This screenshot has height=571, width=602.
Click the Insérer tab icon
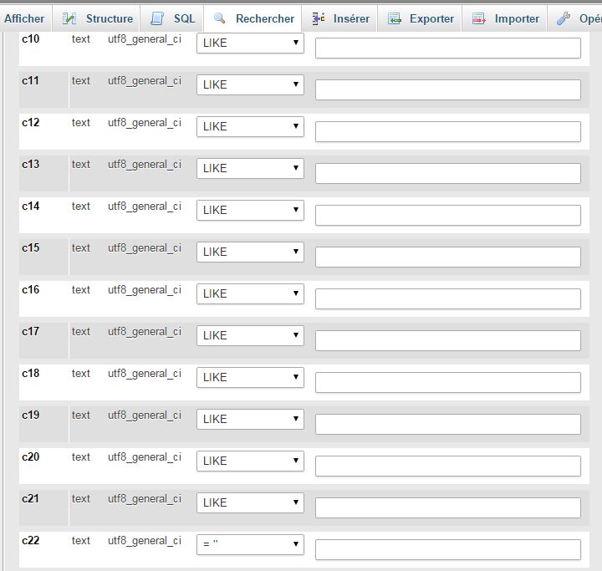click(x=319, y=18)
